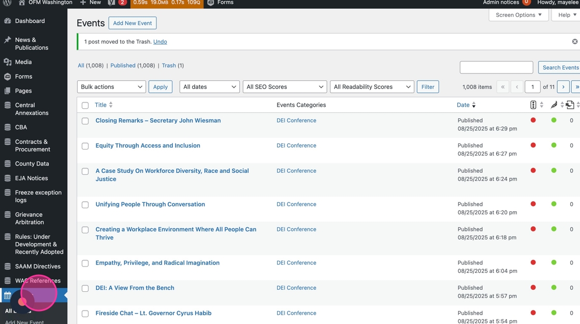Image resolution: width=580 pixels, height=324 pixels.
Task: Click the OFM Washington home icon
Action: (22, 2)
